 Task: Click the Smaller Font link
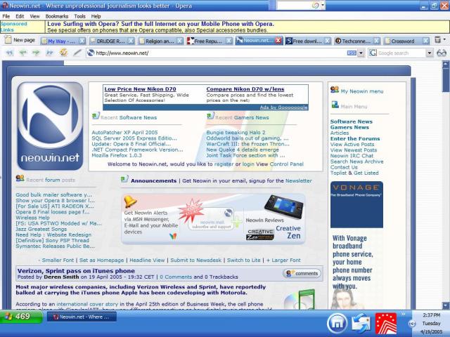[56, 260]
